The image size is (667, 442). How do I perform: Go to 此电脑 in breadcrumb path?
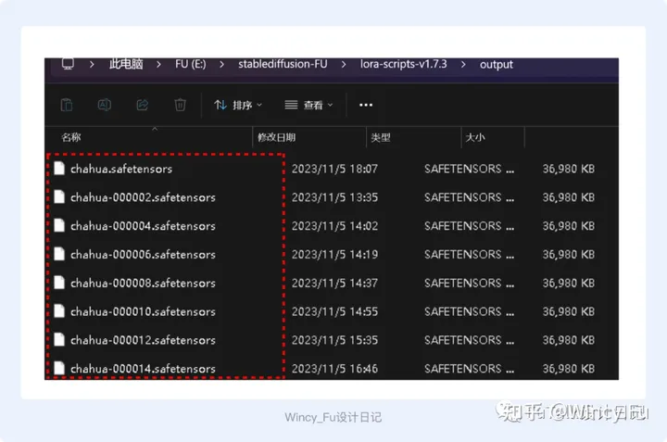[126, 64]
